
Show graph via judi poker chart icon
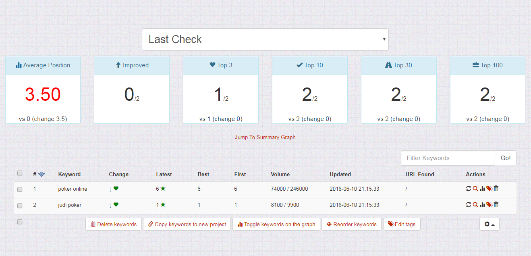click(482, 205)
